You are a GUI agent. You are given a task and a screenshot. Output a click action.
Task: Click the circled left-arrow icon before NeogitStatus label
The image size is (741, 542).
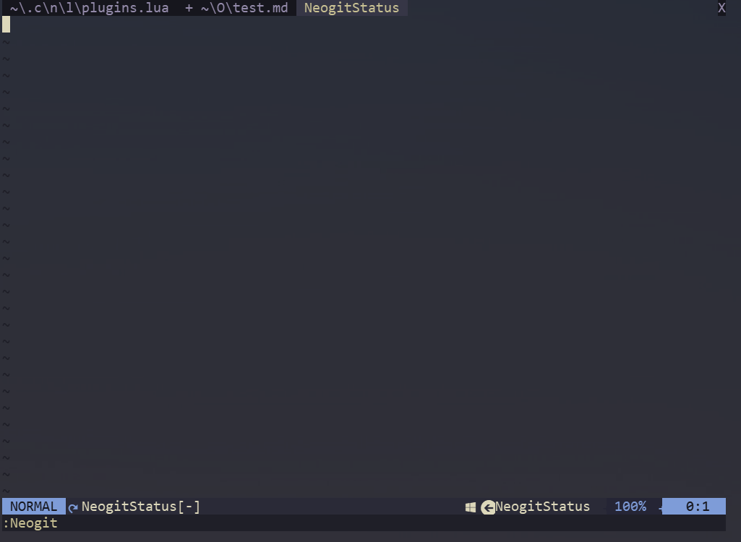tap(488, 506)
